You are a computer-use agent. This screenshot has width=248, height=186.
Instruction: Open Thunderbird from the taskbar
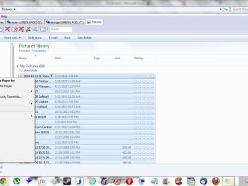203,181
